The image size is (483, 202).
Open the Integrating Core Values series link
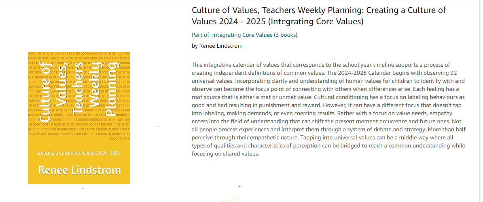[x=242, y=35]
